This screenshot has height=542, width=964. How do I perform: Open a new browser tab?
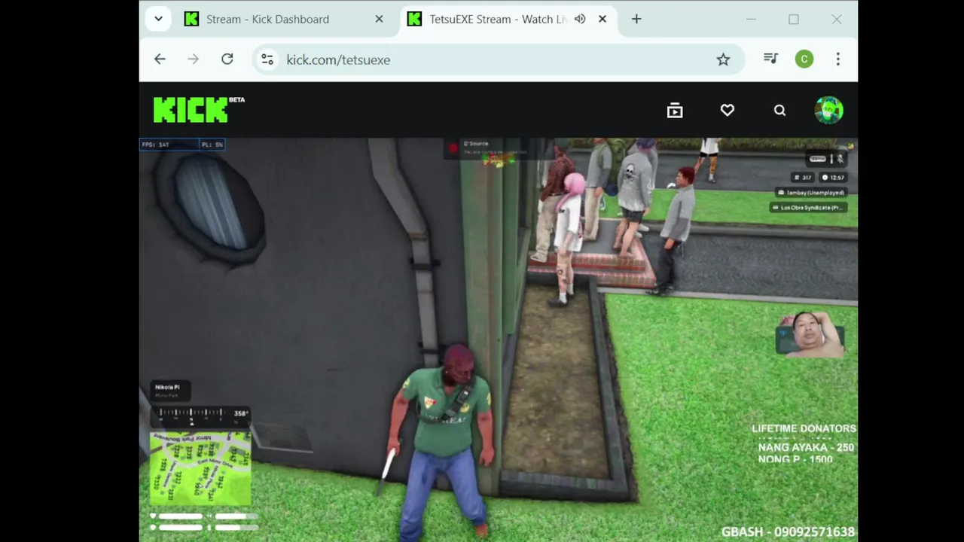[x=636, y=19]
